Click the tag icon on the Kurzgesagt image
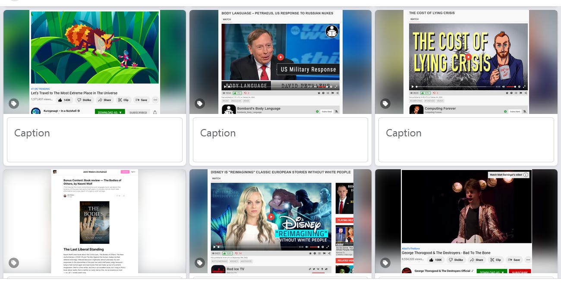This screenshot has width=561, height=284. click(14, 104)
